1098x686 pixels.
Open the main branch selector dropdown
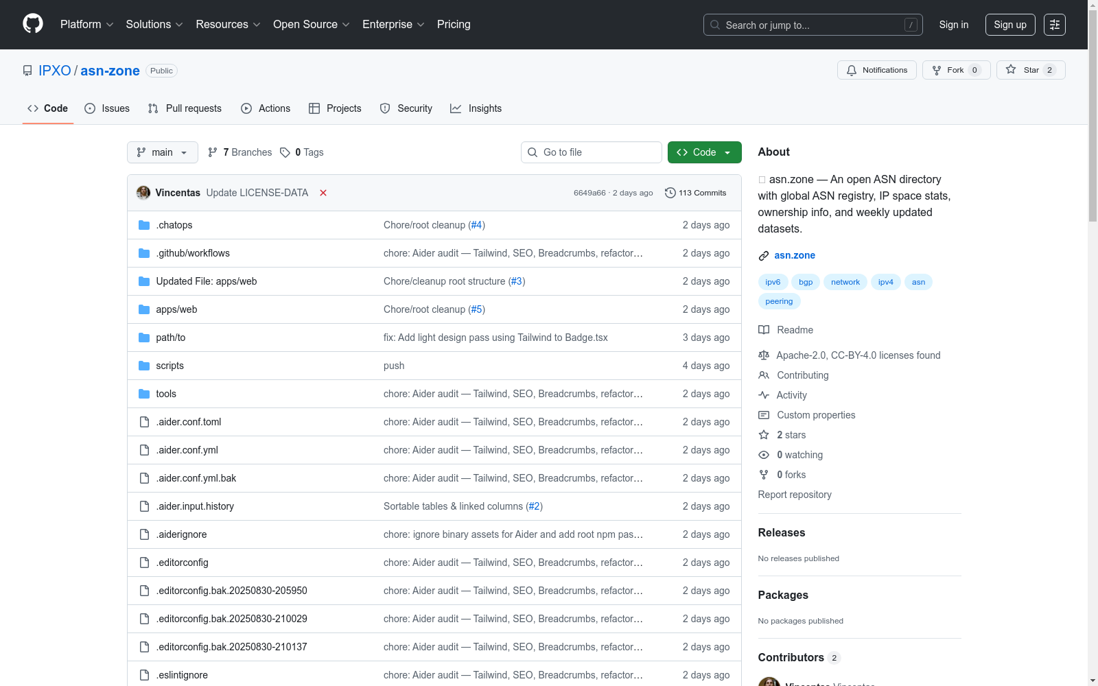163,152
